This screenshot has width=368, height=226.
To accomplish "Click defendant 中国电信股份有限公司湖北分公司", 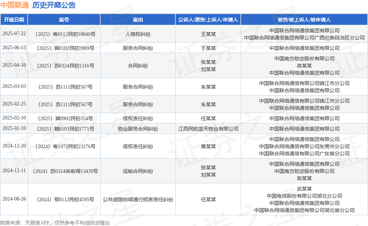I will (x=304, y=196).
